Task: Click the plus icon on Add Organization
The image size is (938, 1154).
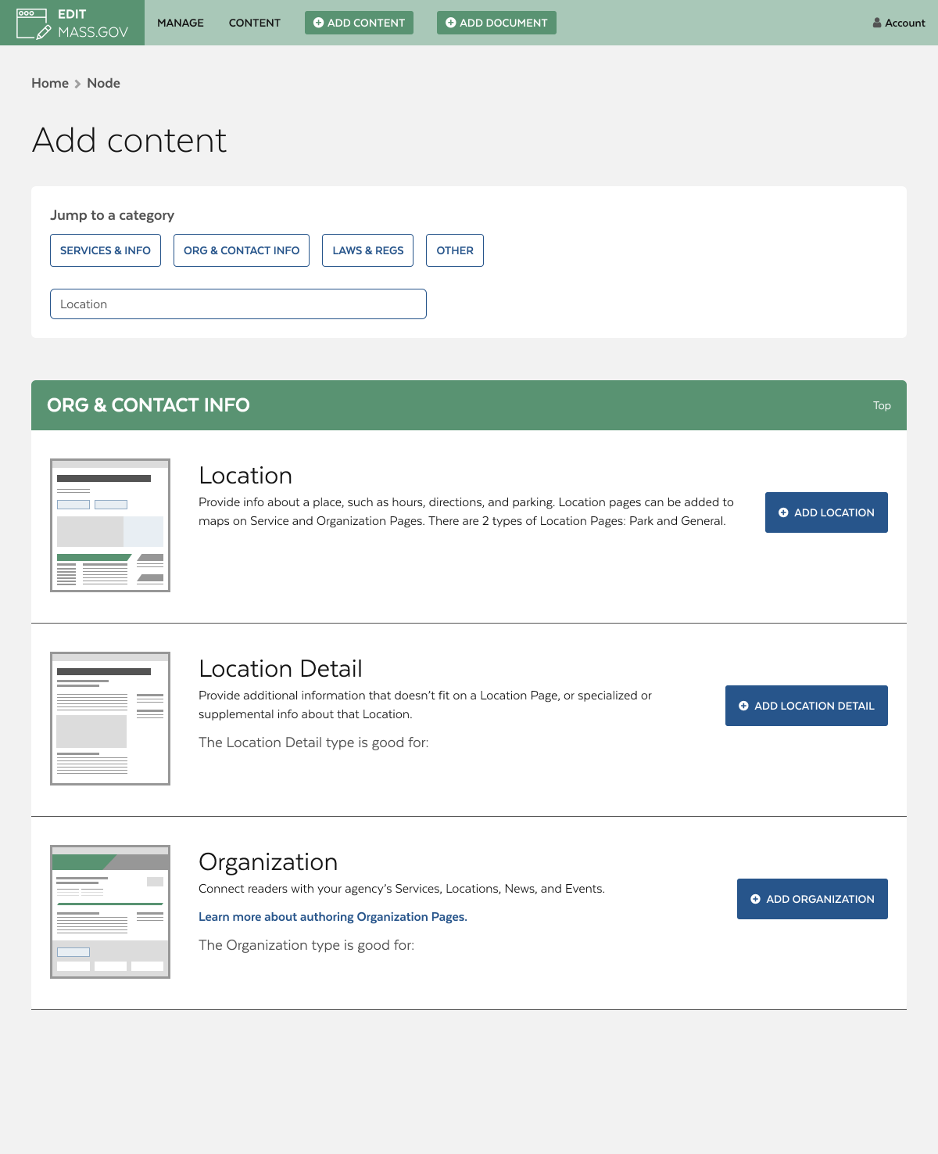Action: point(754,899)
